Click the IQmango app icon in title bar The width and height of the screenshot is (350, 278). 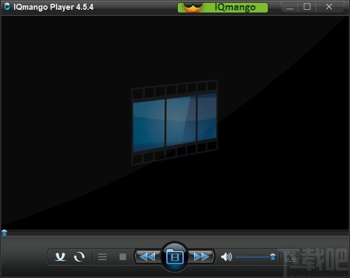click(x=7, y=7)
